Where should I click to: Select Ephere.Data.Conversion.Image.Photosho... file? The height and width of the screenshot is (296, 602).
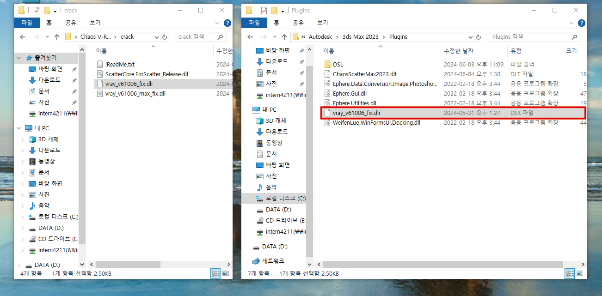[x=385, y=84]
